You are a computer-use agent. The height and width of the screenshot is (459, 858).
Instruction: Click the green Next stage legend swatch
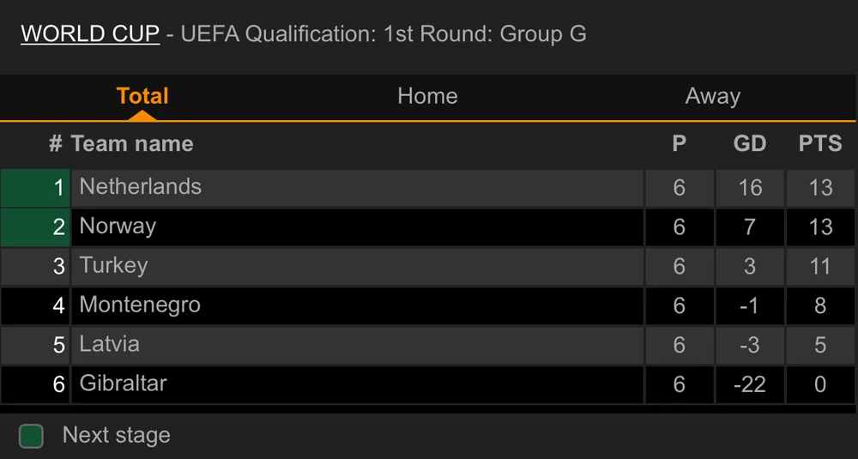pos(31,436)
